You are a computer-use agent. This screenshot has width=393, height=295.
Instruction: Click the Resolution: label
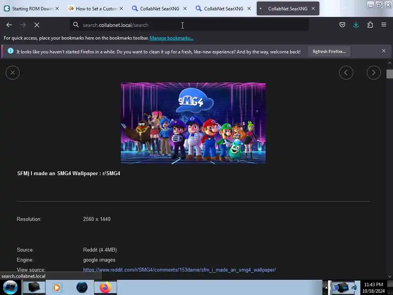[29, 219]
